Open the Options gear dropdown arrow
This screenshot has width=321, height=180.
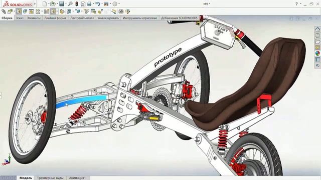click(119, 3)
